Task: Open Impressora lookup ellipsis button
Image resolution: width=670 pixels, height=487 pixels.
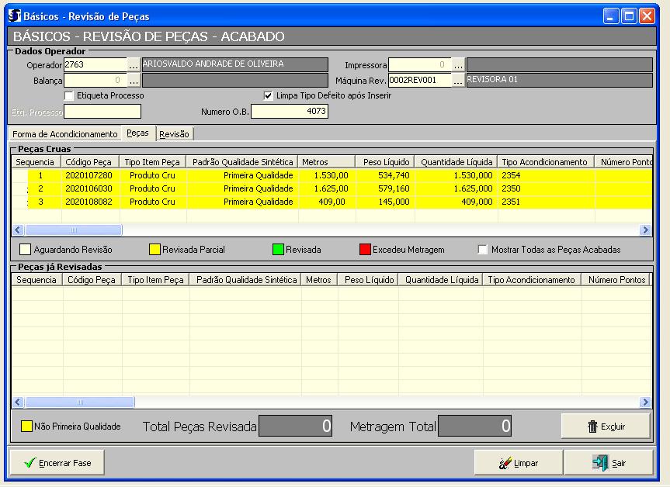Action: tap(458, 64)
